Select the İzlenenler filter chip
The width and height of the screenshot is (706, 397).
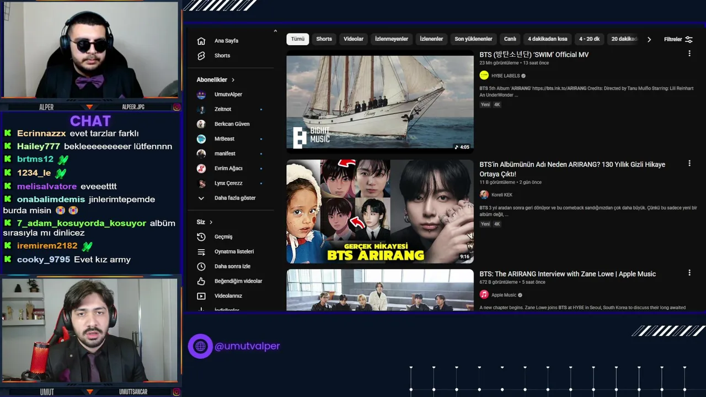[431, 39]
